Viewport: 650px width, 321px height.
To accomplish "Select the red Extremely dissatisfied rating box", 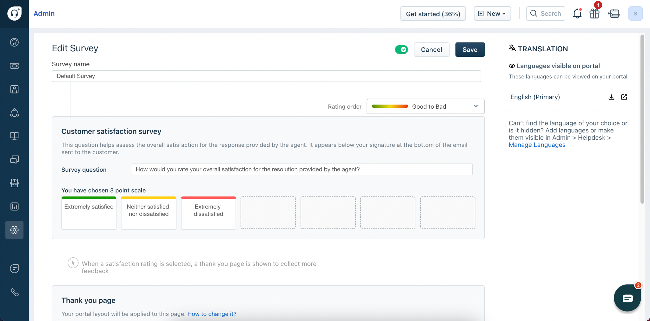I will [x=208, y=213].
